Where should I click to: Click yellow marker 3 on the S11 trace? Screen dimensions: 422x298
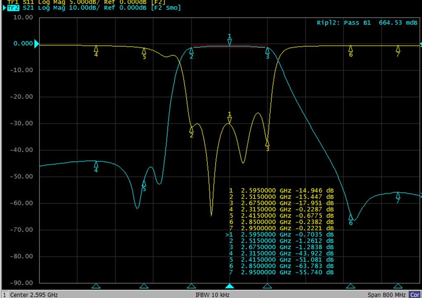[267, 143]
